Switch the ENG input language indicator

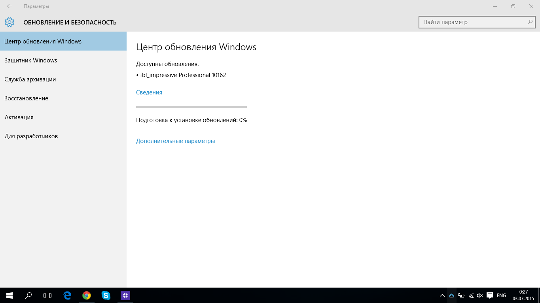pyautogui.click(x=501, y=295)
